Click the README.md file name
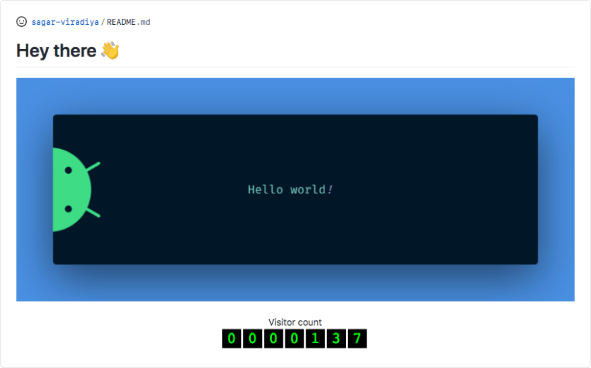 [128, 22]
